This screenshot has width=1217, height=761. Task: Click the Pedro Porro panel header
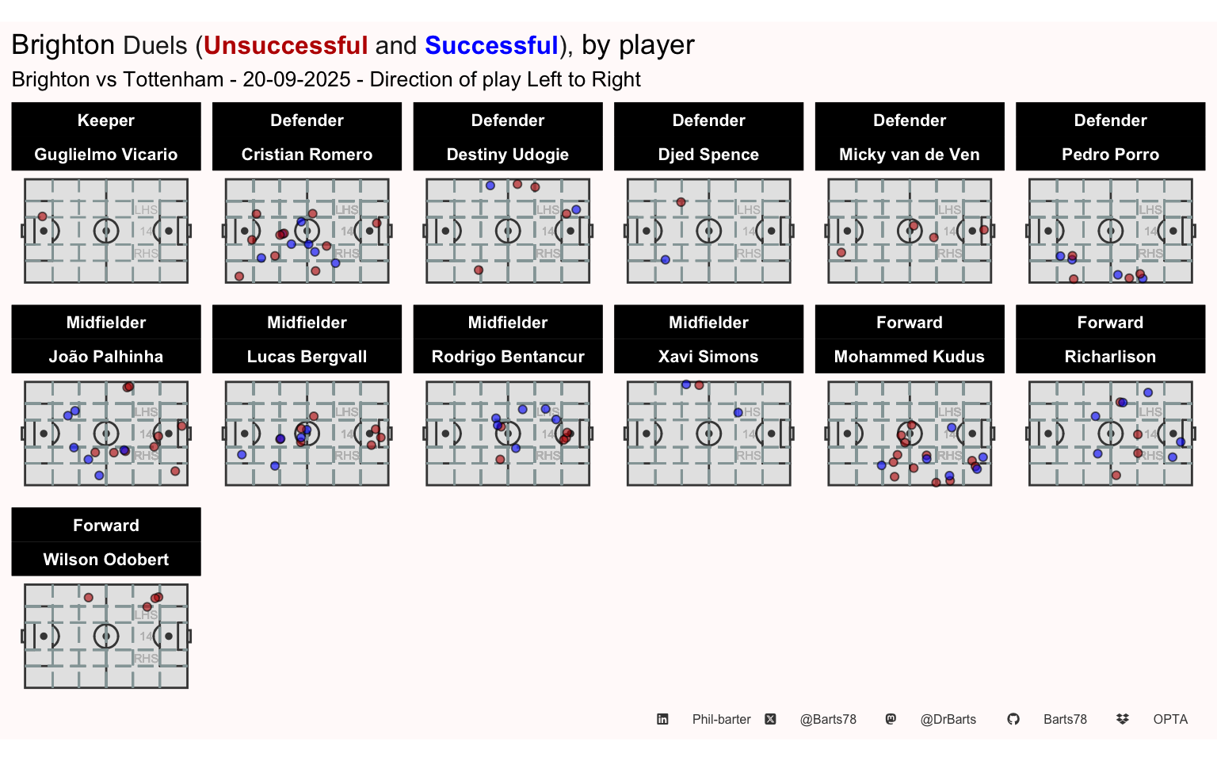pyautogui.click(x=1110, y=136)
